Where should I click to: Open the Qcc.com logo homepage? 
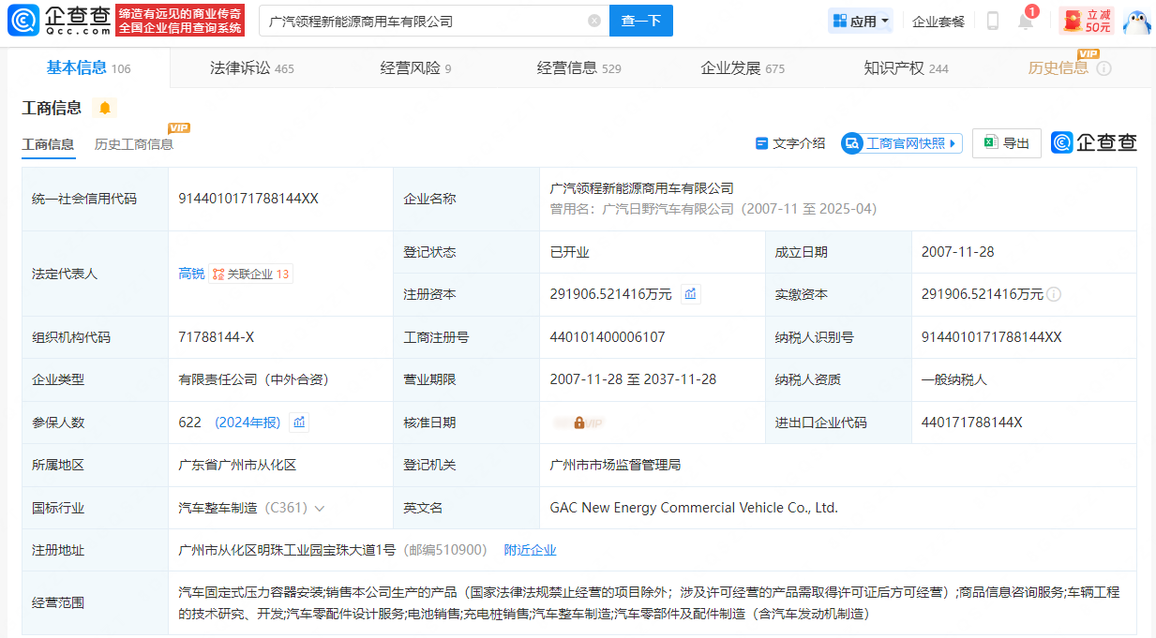pos(60,21)
